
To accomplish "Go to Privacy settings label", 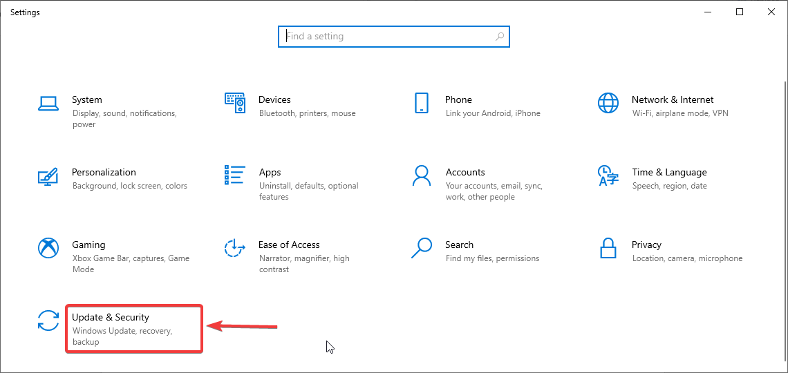I will [x=646, y=245].
